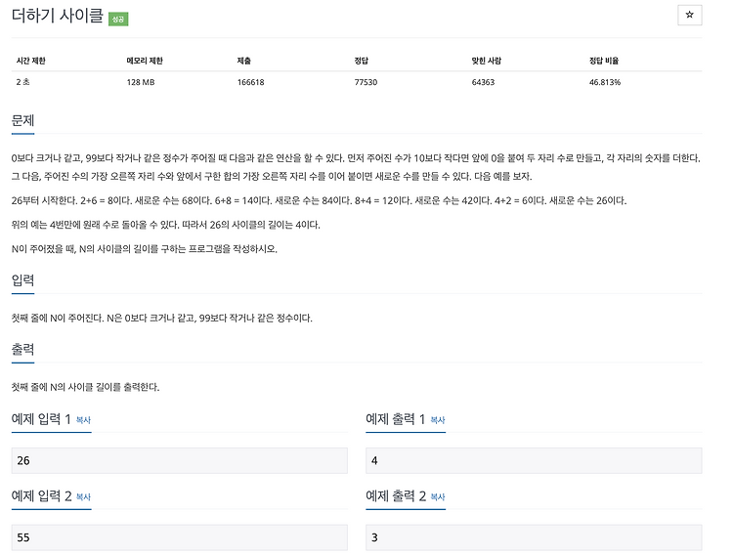Copy 예제 출력 2 using 복사 link

click(438, 496)
